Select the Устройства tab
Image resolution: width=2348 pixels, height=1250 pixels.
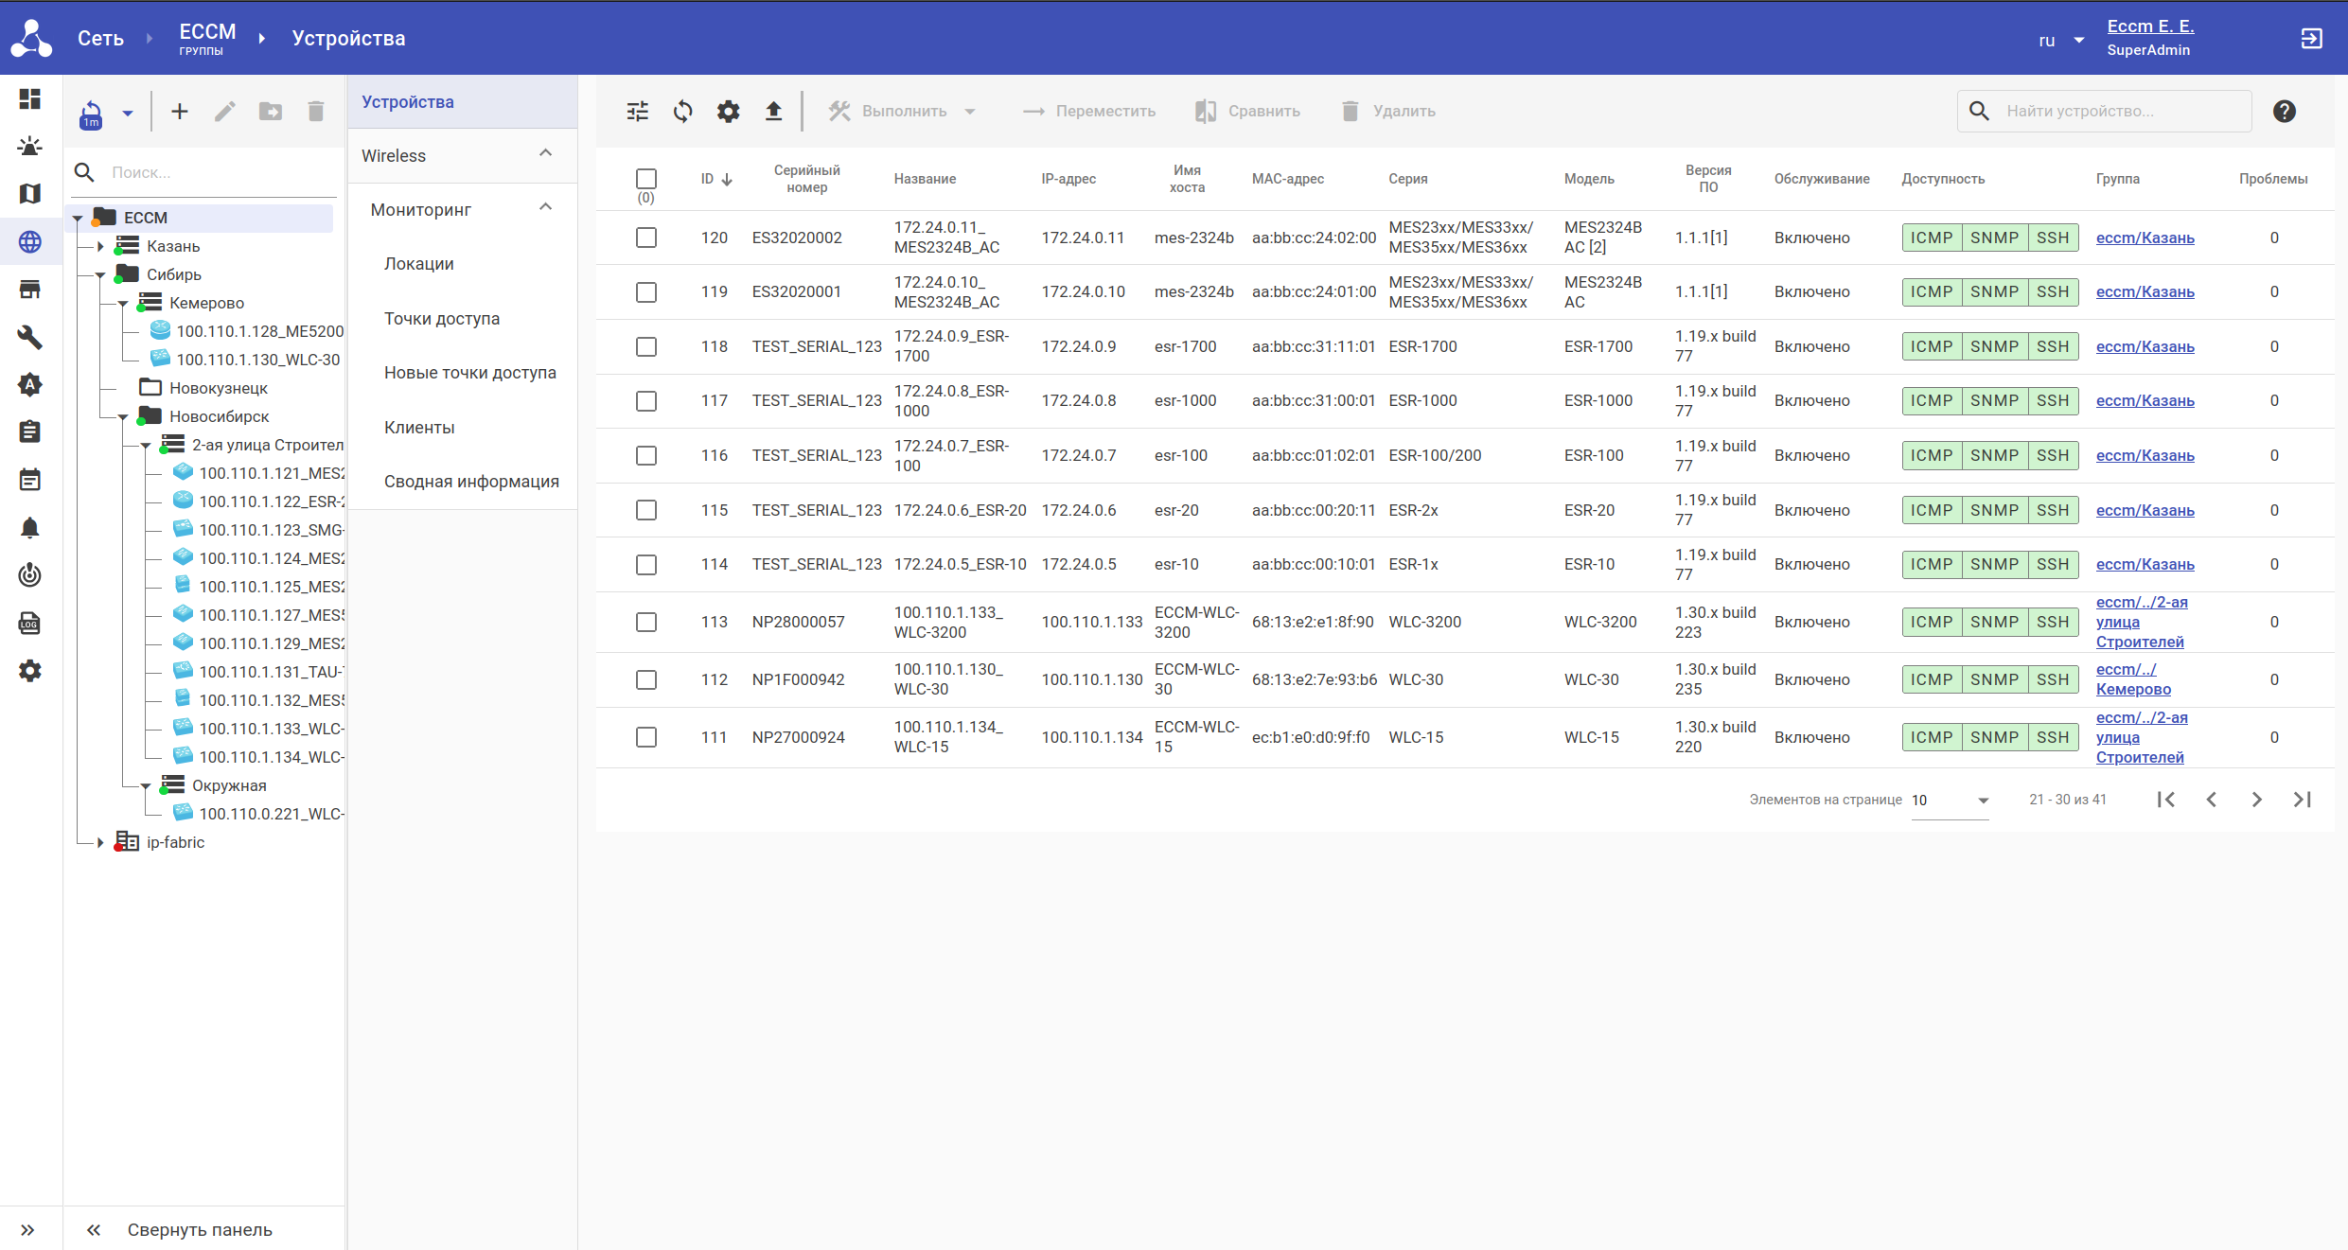tap(408, 102)
